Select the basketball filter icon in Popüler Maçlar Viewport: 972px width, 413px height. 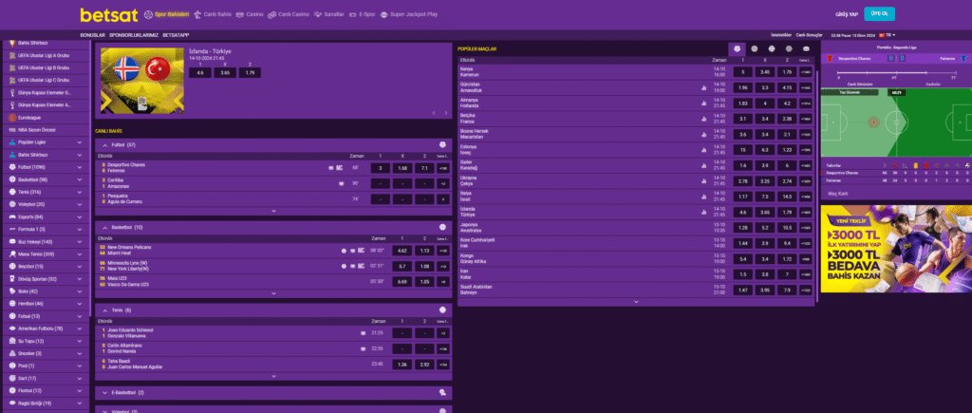click(755, 48)
